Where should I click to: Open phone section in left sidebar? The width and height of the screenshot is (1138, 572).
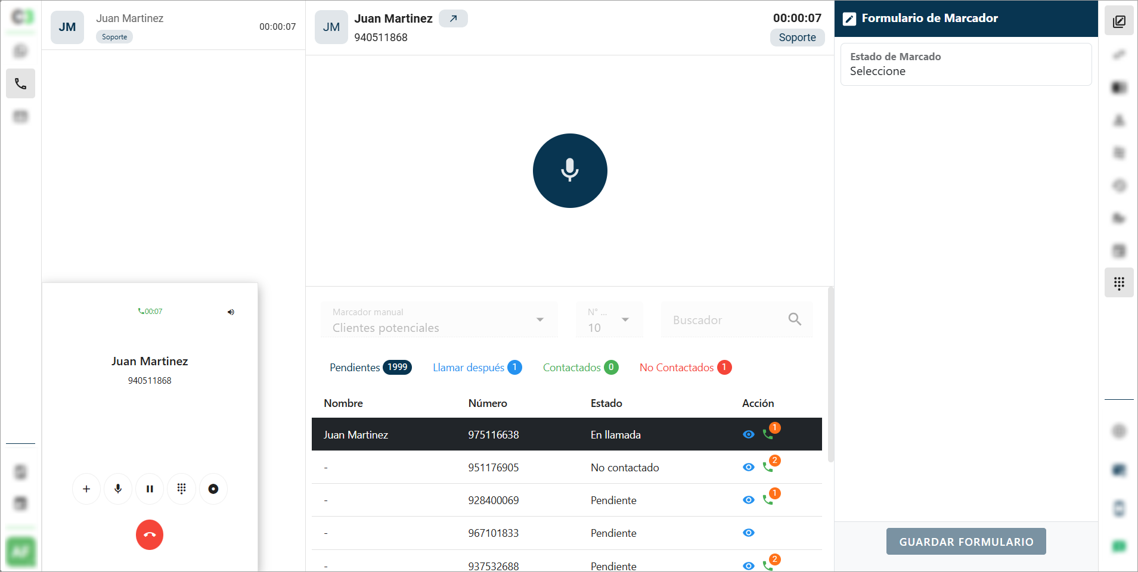coord(20,83)
